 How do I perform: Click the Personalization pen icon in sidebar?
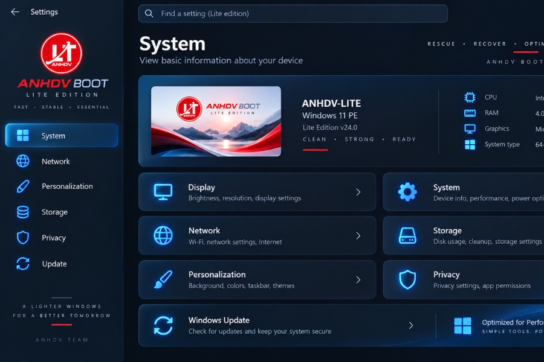point(23,186)
